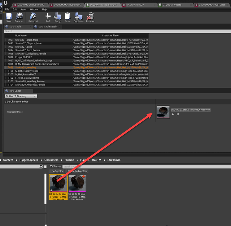Screen dimensions: 231x226
Task: Open the Asset menu
Action: tap(23, 9)
